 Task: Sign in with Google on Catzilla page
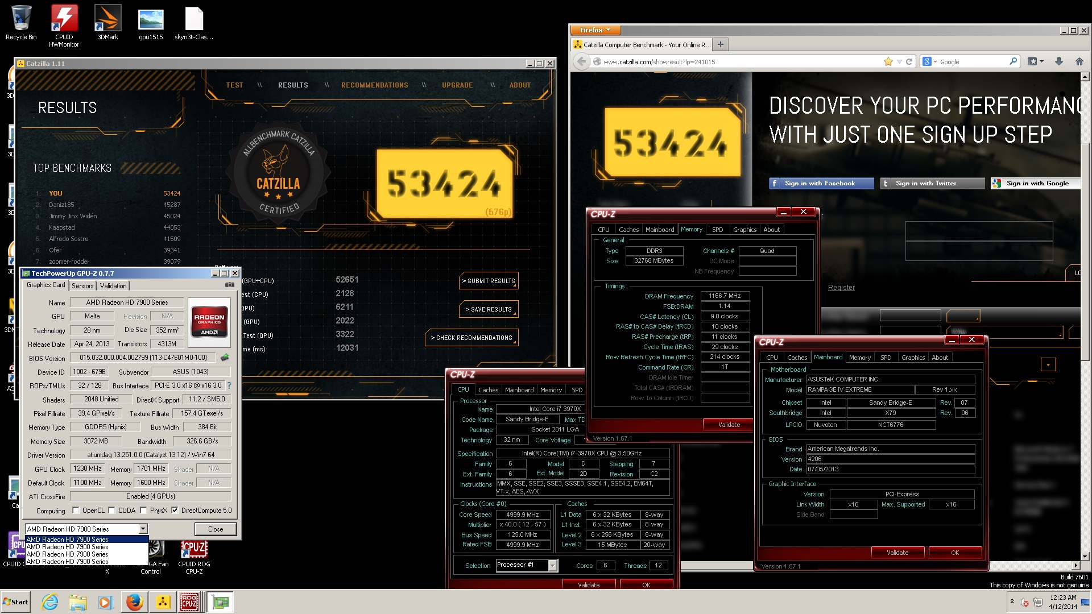(x=1035, y=183)
